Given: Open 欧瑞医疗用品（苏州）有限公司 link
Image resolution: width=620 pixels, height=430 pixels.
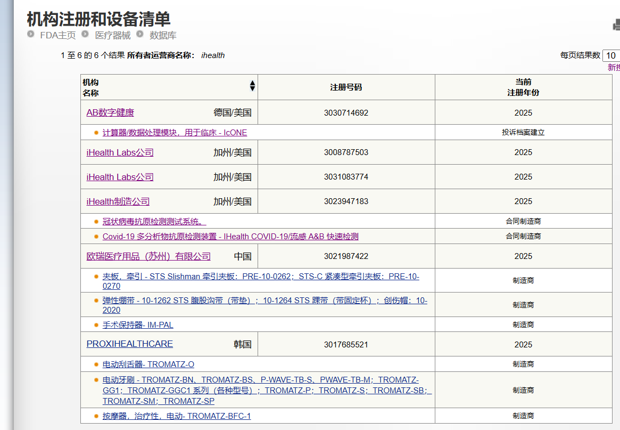Looking at the screenshot, I should pos(148,256).
